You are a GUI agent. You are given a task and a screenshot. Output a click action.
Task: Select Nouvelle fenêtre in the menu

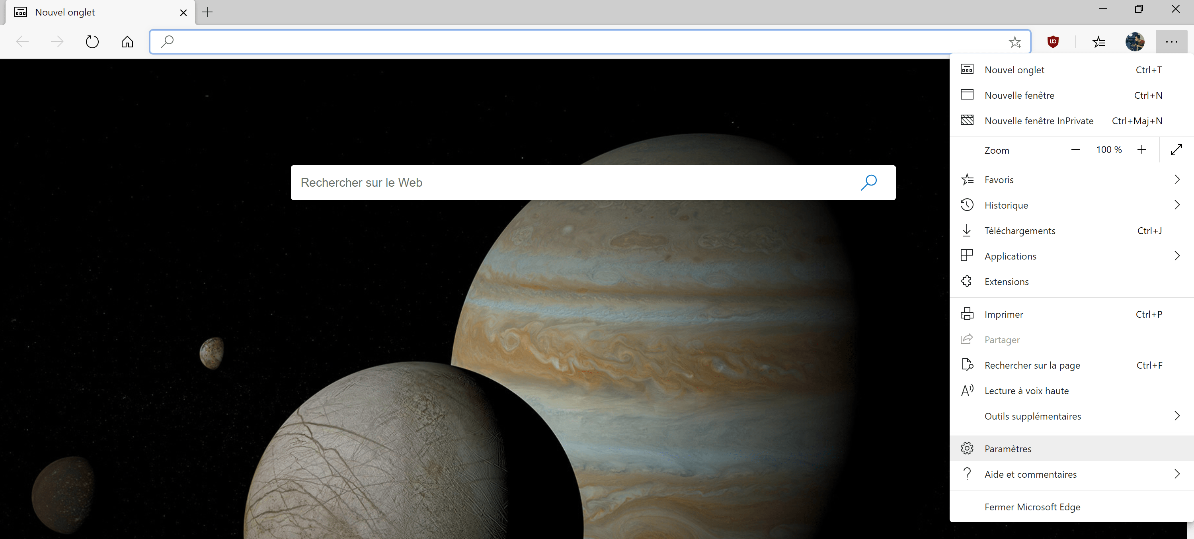(1072, 95)
